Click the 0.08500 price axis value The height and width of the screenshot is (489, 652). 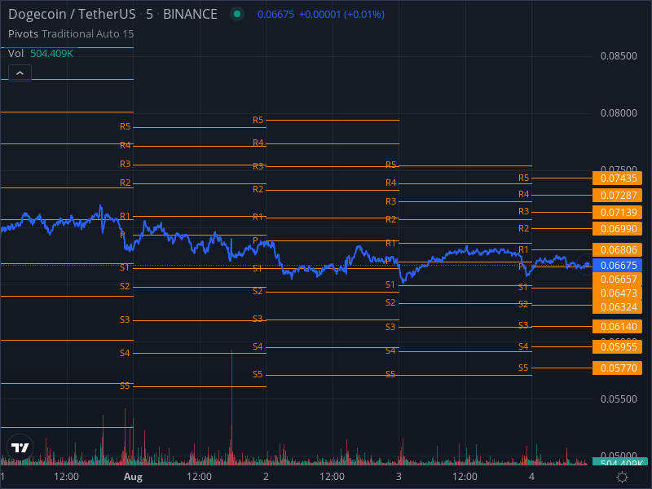pyautogui.click(x=619, y=56)
